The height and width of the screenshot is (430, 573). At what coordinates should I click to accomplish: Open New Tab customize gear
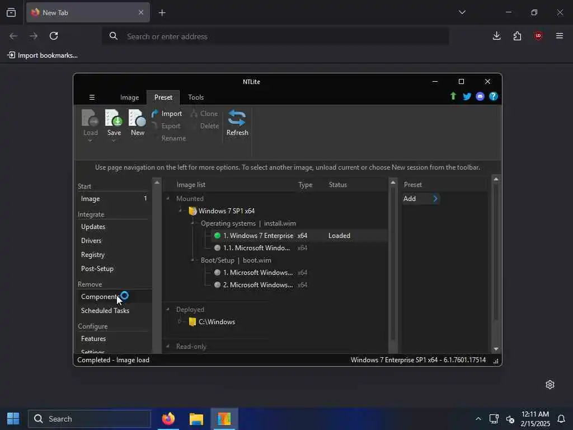[x=550, y=385]
